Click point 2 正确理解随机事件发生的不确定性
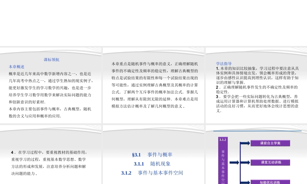The height and width of the screenshot is (184, 307). coord(257,90)
